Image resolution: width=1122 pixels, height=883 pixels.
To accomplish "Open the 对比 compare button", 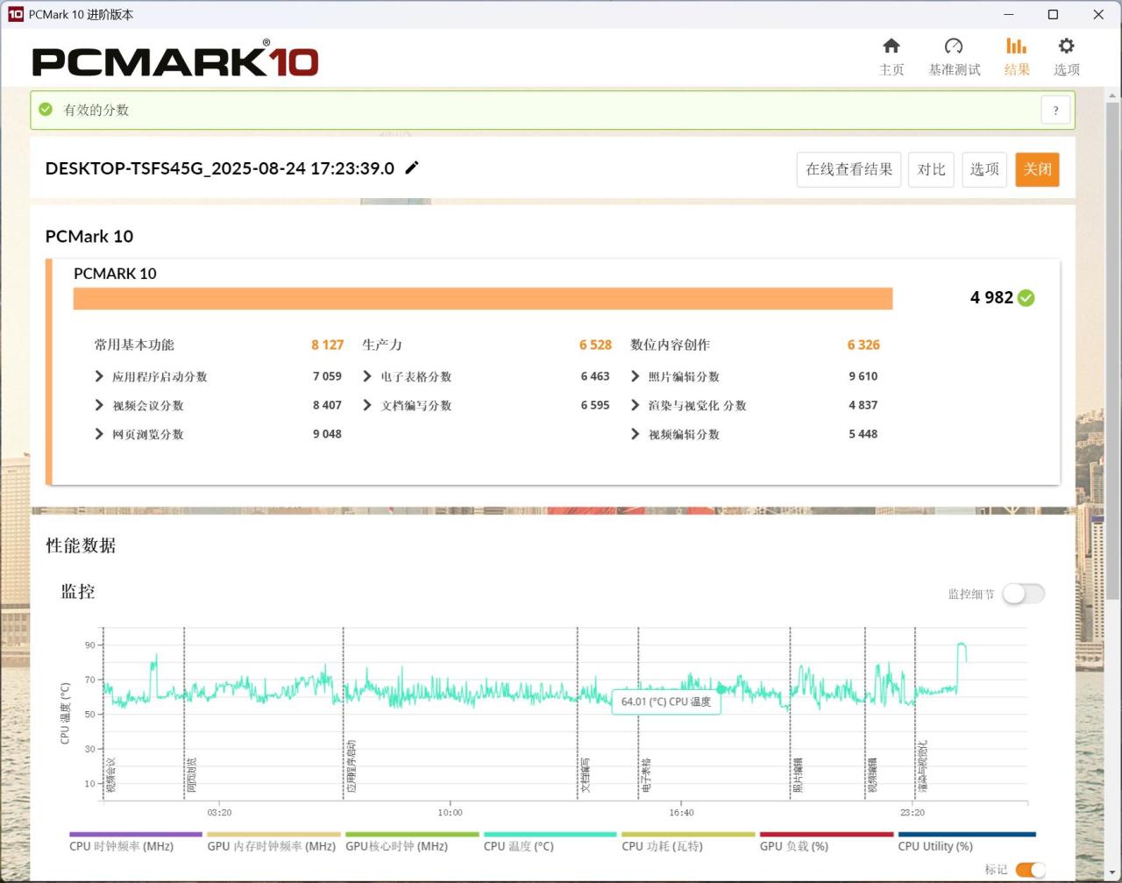I will (931, 169).
